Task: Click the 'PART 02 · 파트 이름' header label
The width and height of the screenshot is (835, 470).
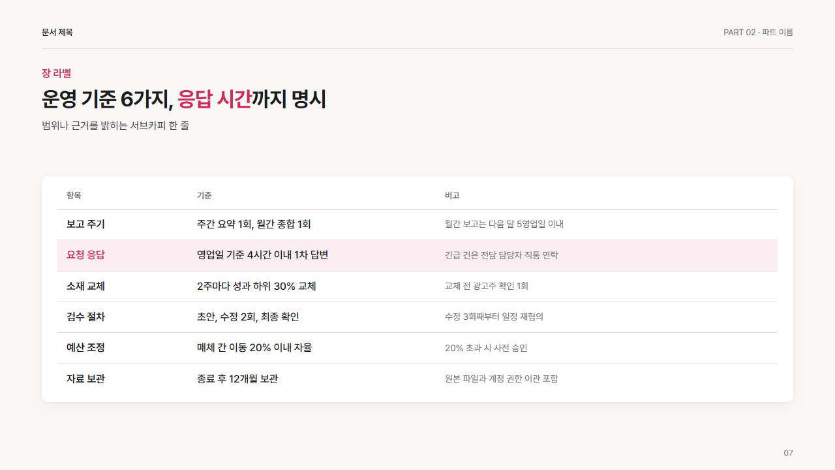Action: click(x=758, y=32)
